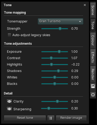Click the Sharpening slider handle
Screen dimensions: 97x125
pyautogui.click(x=49, y=108)
